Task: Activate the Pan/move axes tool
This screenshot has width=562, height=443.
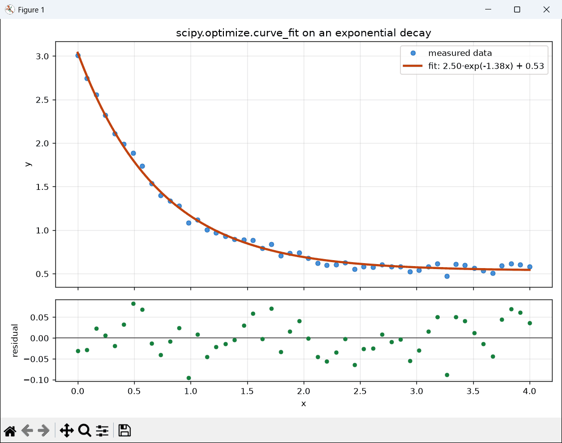Action: click(x=67, y=431)
